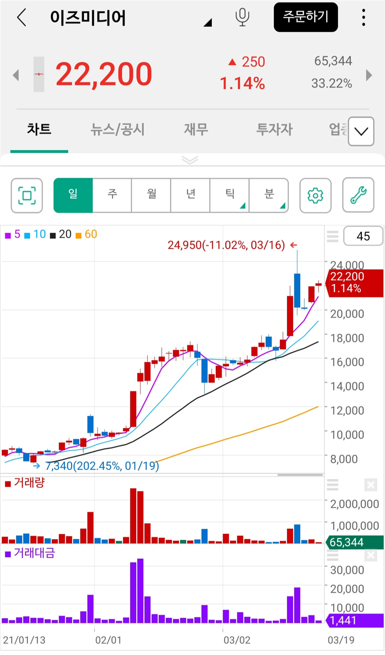This screenshot has height=655, width=385.
Task: Open the 분 minute interval dropdown
Action: (x=269, y=195)
